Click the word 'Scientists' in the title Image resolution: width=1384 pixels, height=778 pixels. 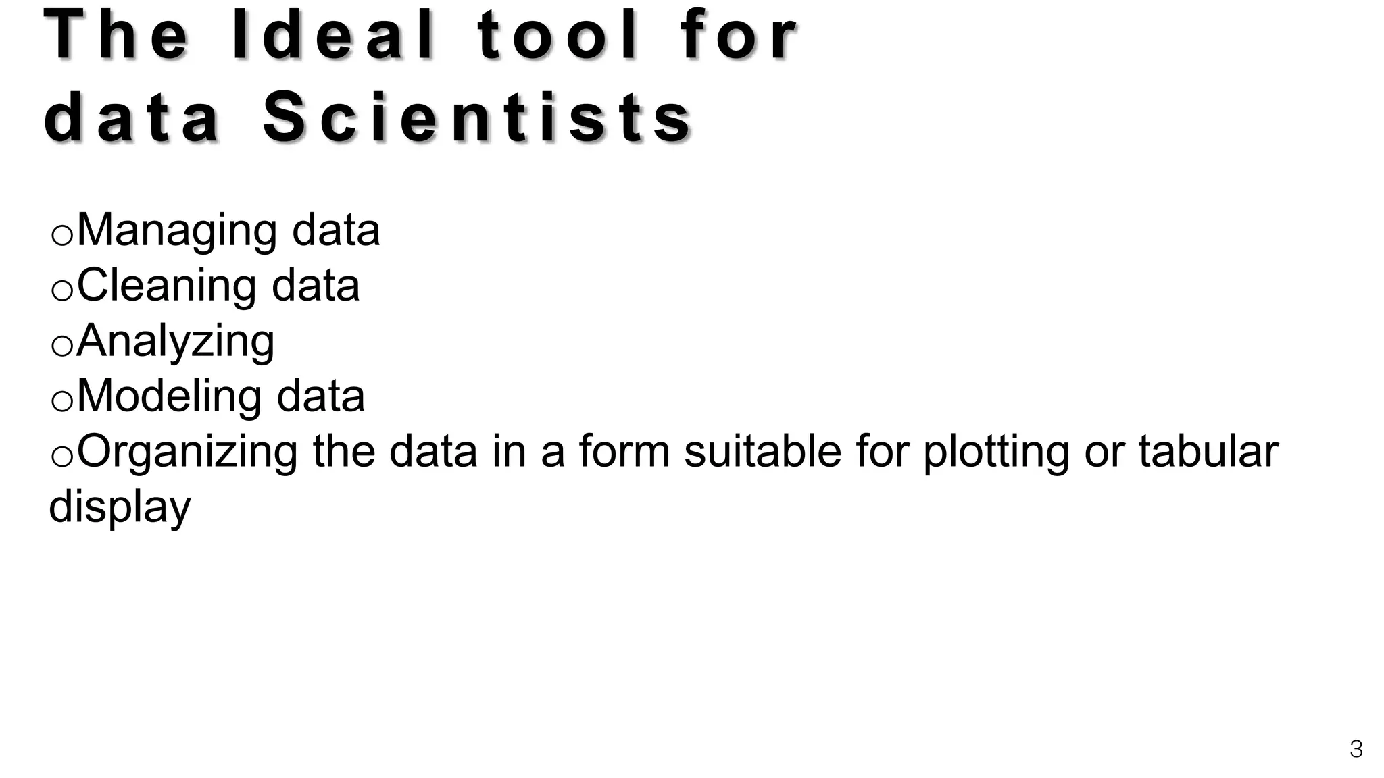coord(477,117)
